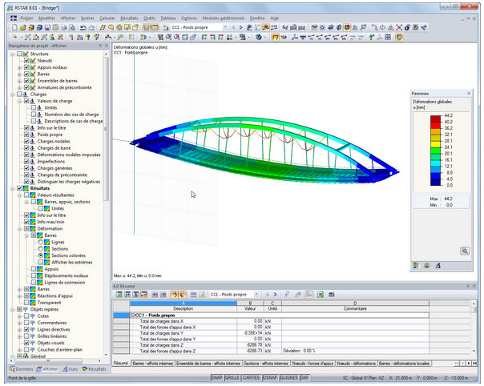The height and width of the screenshot is (386, 484).
Task: Collapse the Charges tree node
Action: coord(12,94)
